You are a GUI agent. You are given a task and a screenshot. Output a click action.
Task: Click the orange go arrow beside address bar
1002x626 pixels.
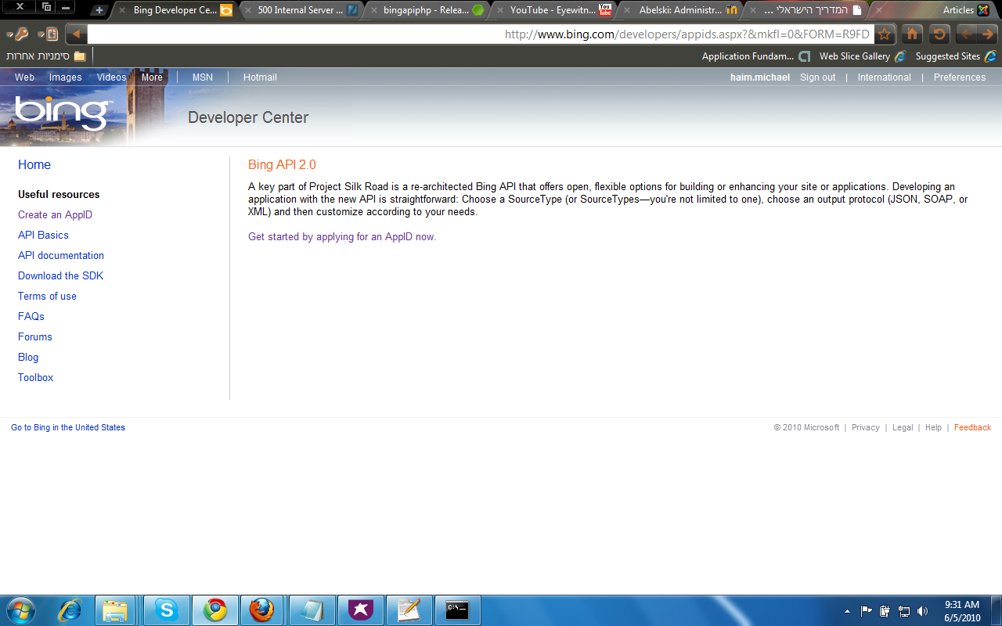pos(76,34)
